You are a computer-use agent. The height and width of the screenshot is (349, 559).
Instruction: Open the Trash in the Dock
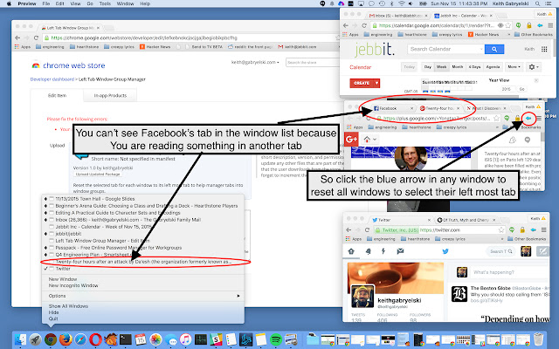pyautogui.click(x=538, y=339)
